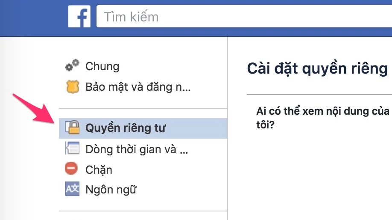Click the Cài đặt quyền riêng heading
The image size is (392, 220).
[317, 68]
